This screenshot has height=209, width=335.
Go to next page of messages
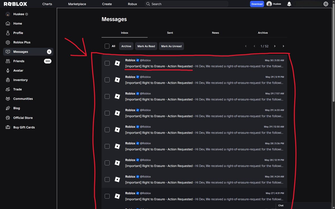tap(275, 46)
